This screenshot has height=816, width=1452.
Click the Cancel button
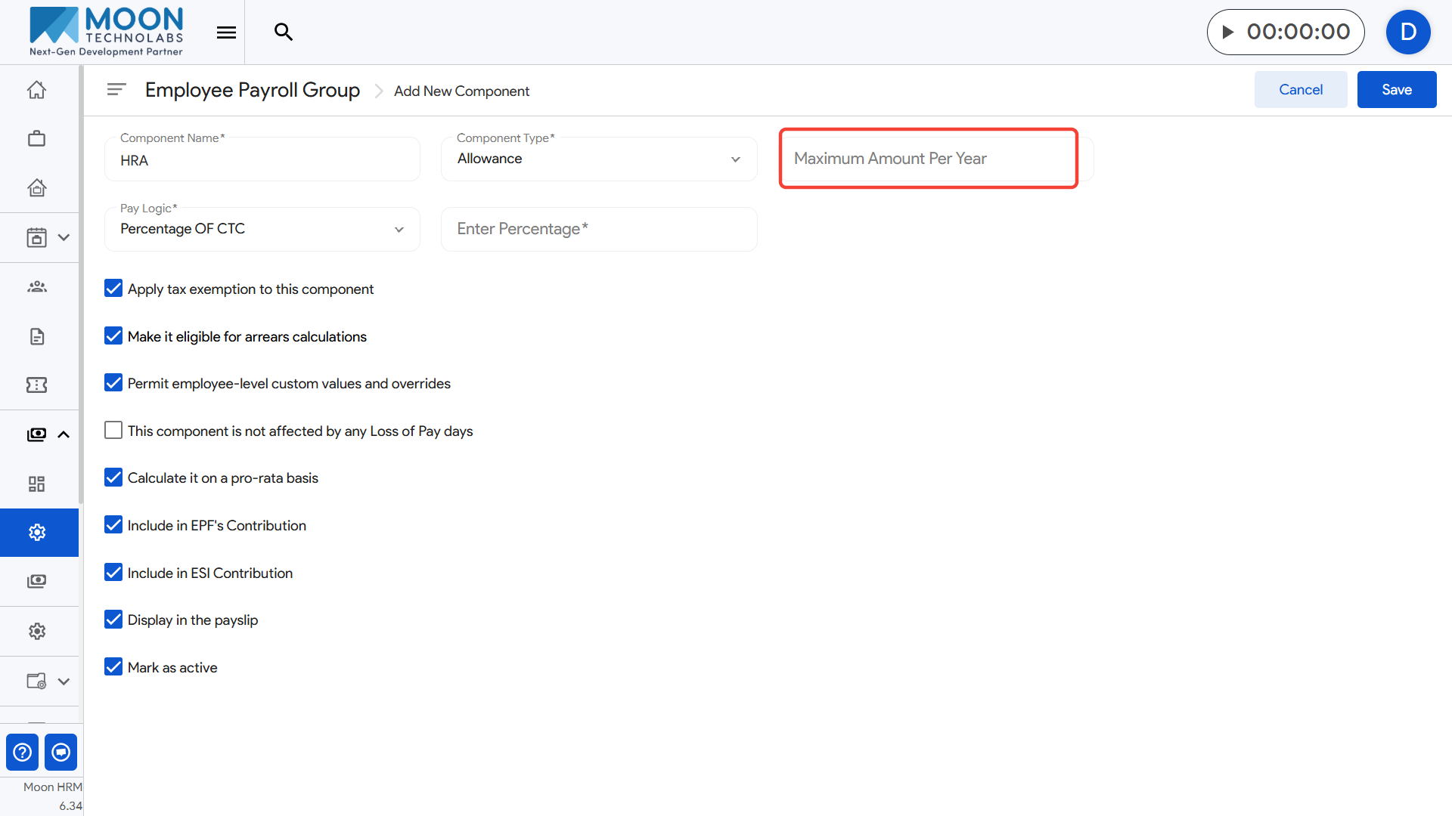coord(1300,90)
